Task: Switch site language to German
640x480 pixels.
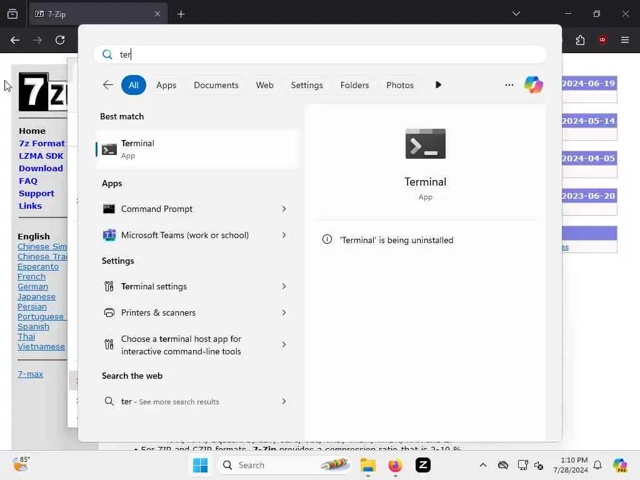Action: point(32,286)
